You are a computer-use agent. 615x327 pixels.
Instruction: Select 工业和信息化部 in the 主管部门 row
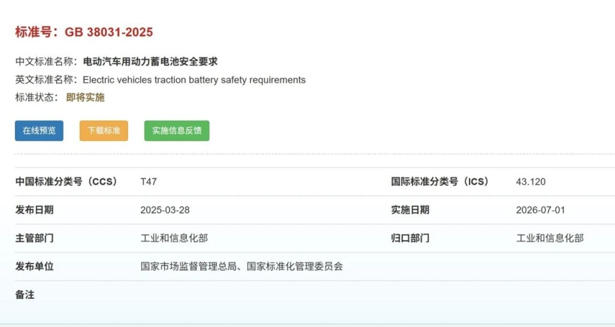[x=174, y=239]
